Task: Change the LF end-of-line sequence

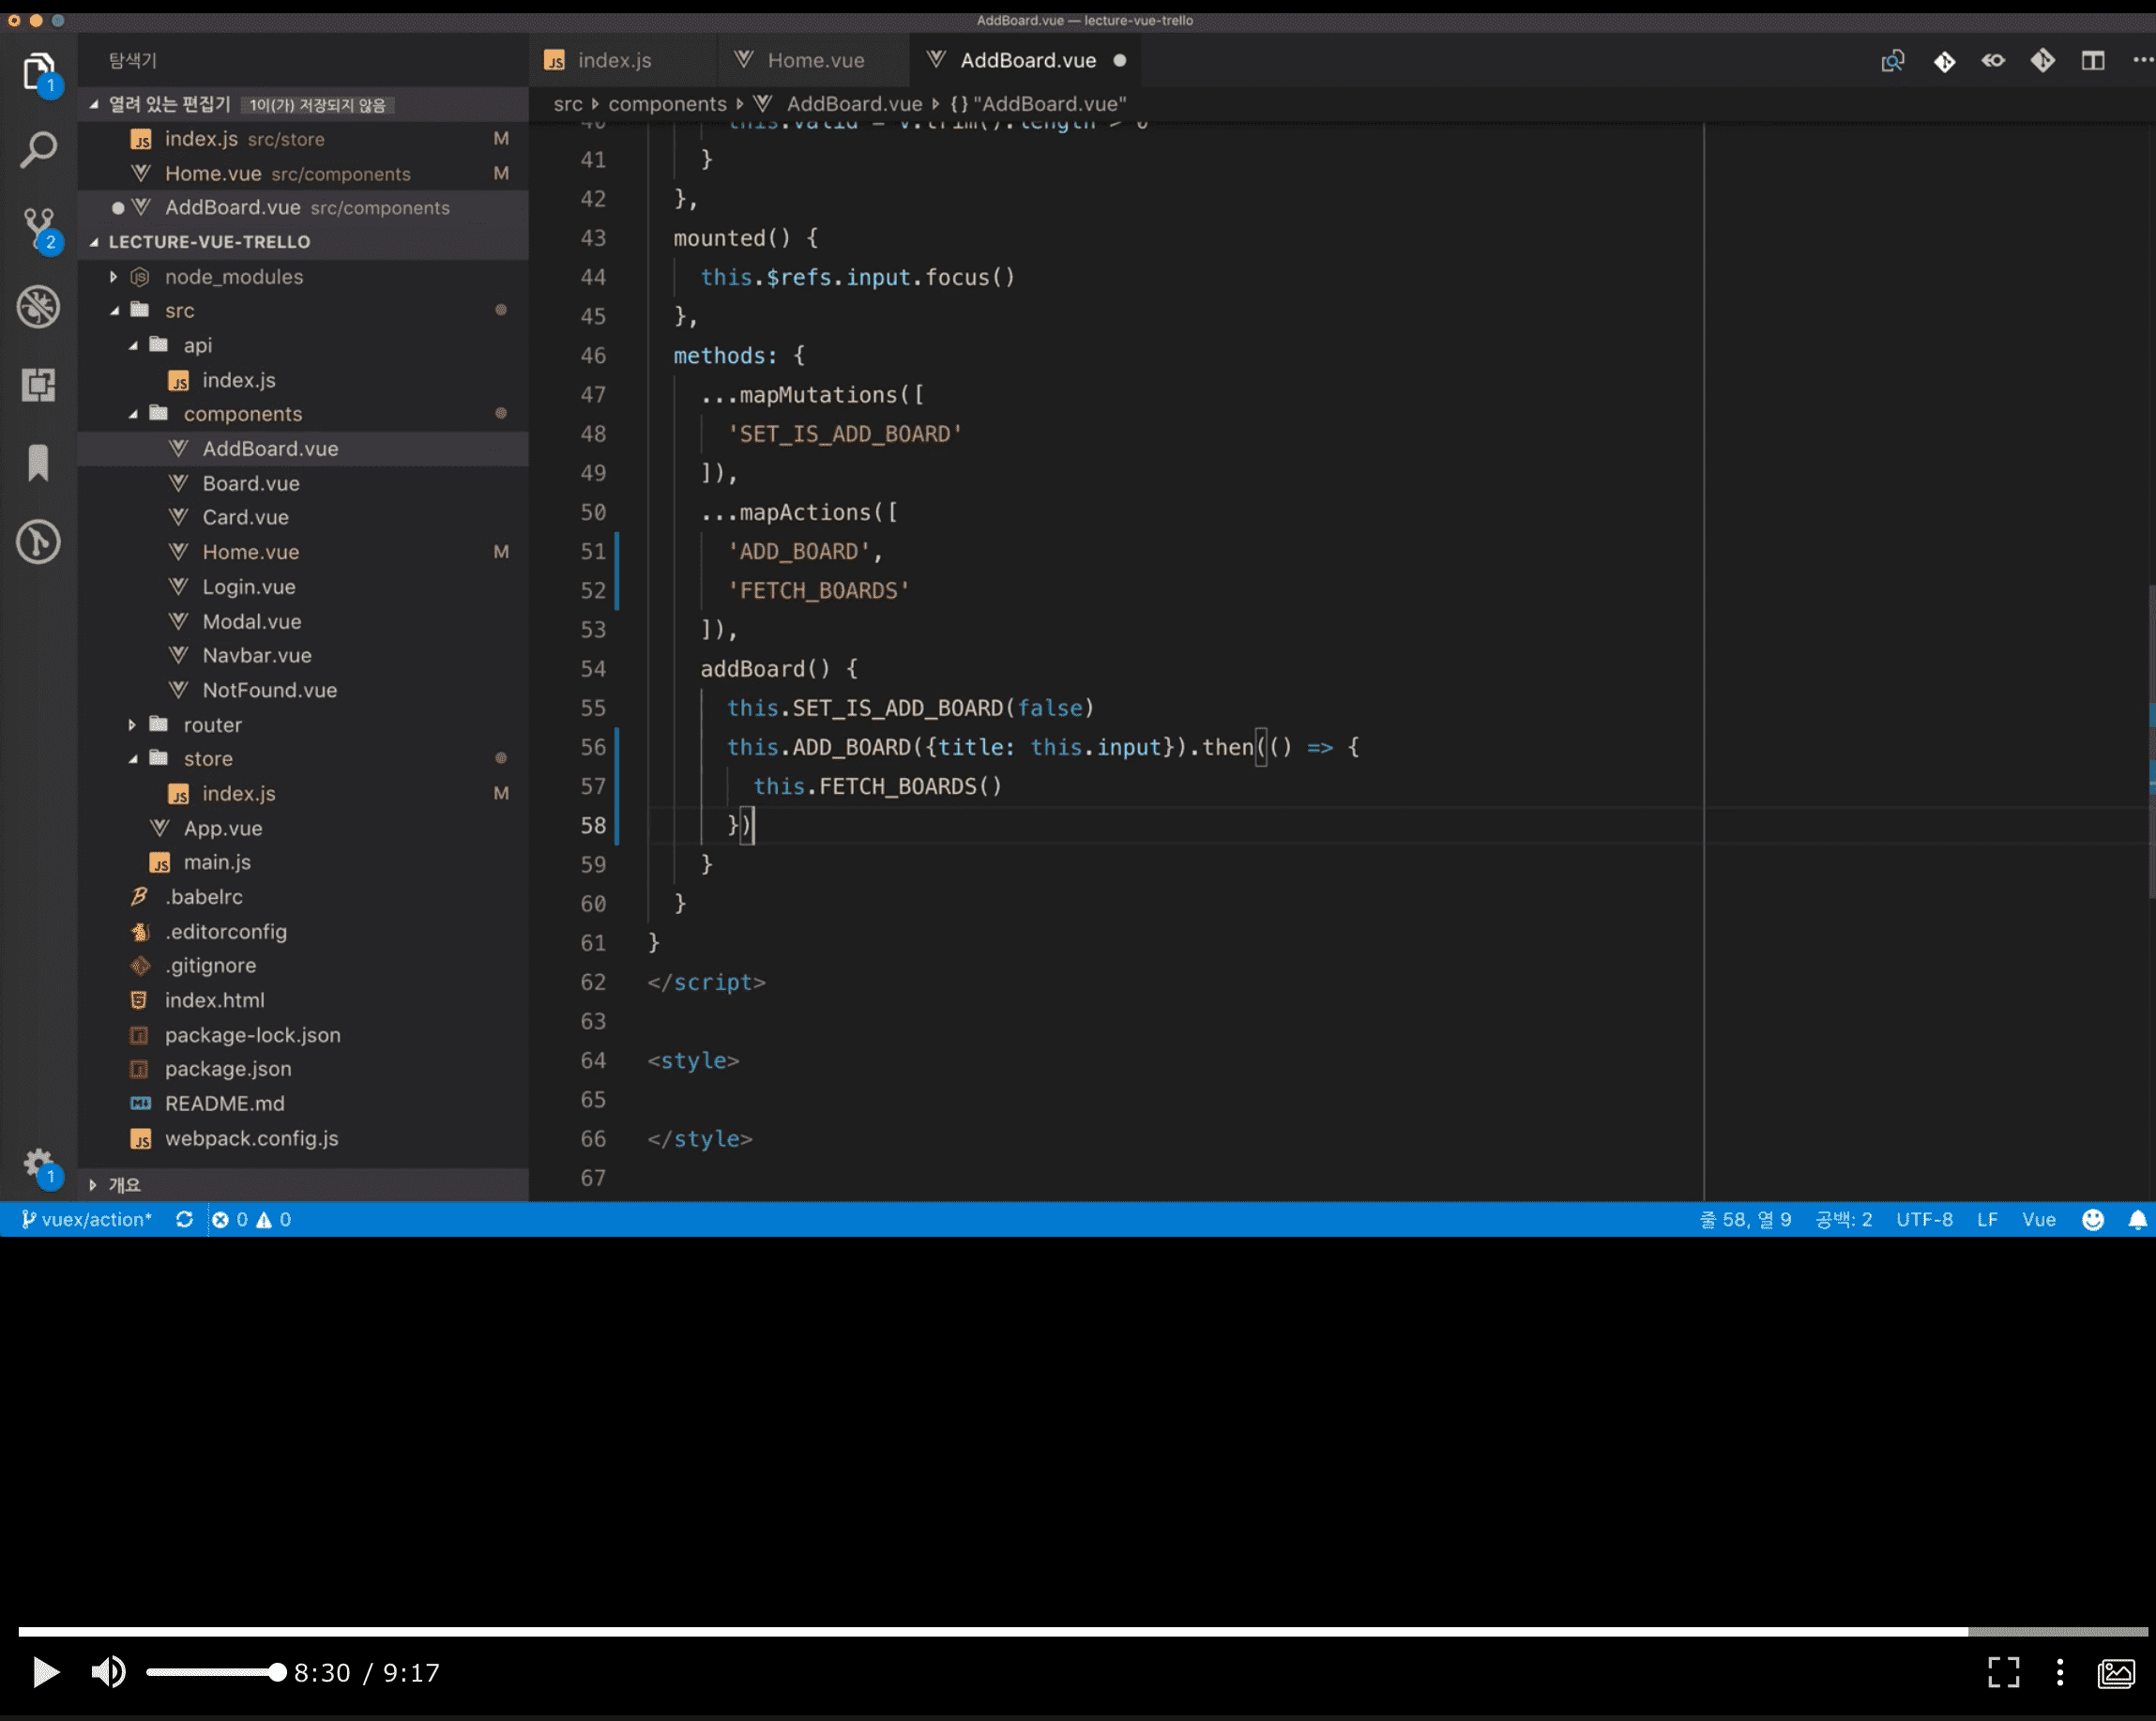Action: tap(1987, 1220)
